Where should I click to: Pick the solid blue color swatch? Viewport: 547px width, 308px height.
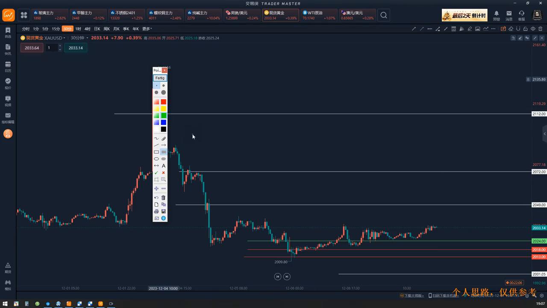pyautogui.click(x=163, y=122)
